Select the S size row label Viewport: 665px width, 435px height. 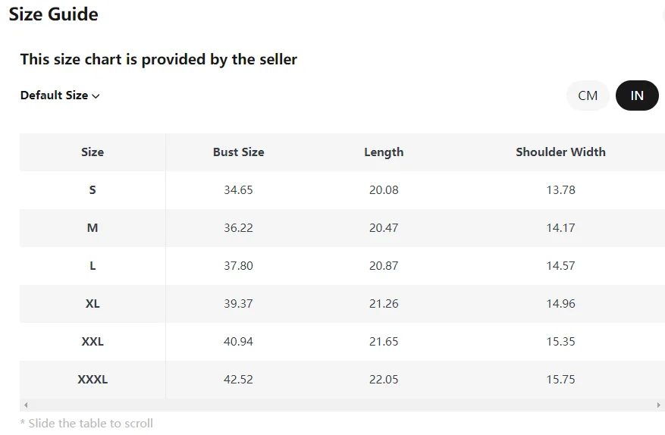(93, 190)
